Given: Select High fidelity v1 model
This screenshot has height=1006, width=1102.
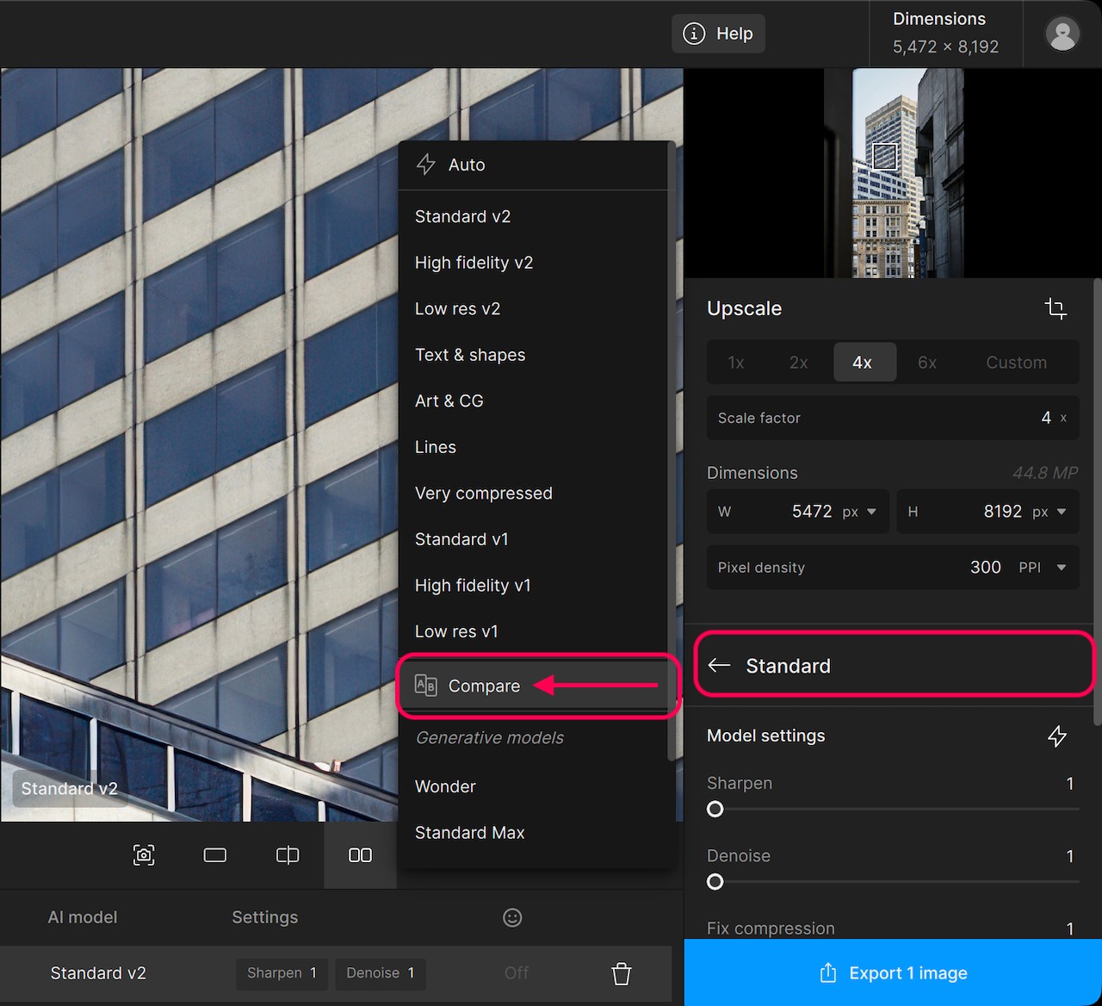Looking at the screenshot, I should 533,585.
